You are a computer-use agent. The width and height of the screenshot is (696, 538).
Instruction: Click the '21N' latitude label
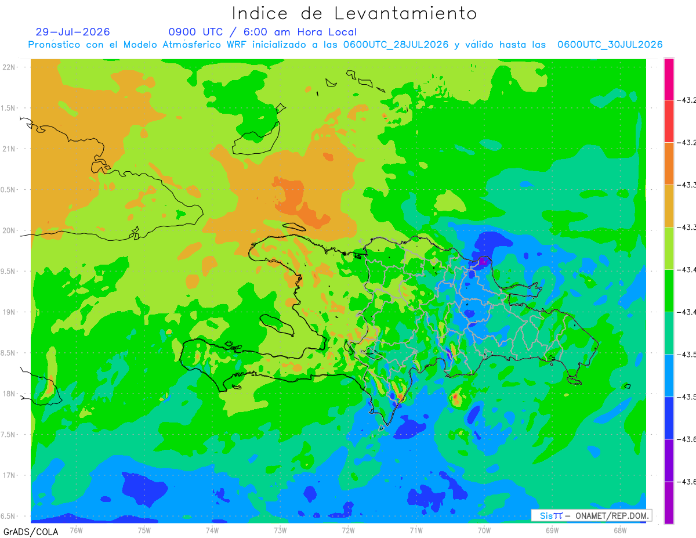click(10, 149)
